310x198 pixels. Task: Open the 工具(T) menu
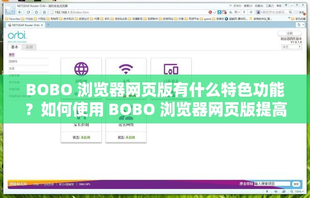(x=270, y=6)
